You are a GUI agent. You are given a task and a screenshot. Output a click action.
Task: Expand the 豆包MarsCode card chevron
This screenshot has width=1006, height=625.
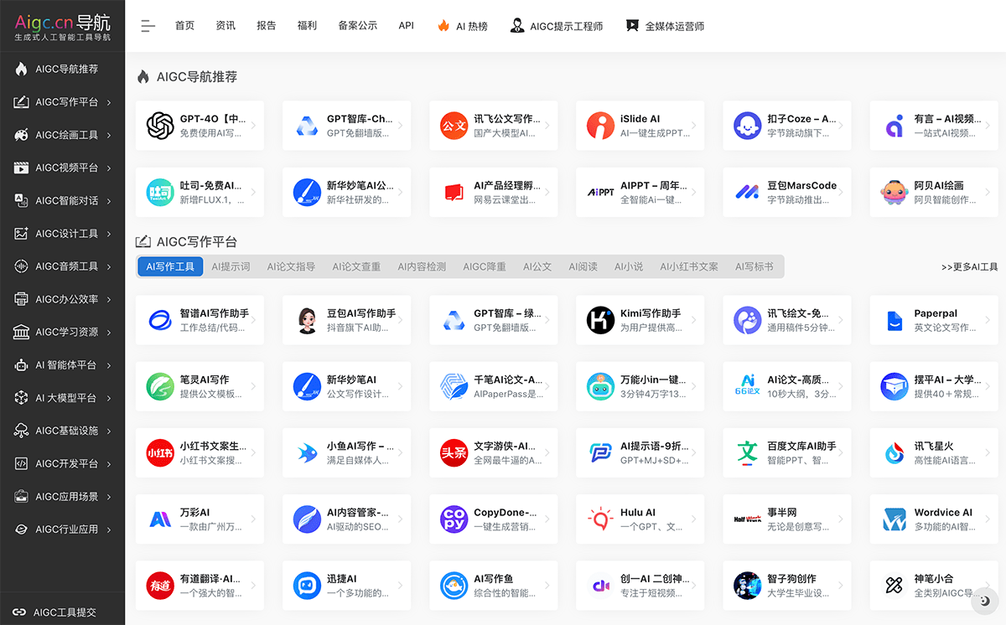point(843,192)
